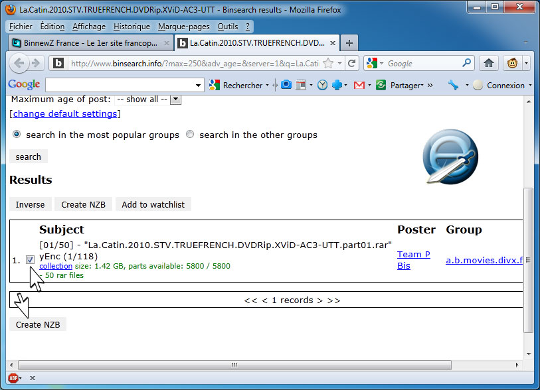Open the search engine selector dropdown
This screenshot has width=540, height=390.
[x=381, y=63]
